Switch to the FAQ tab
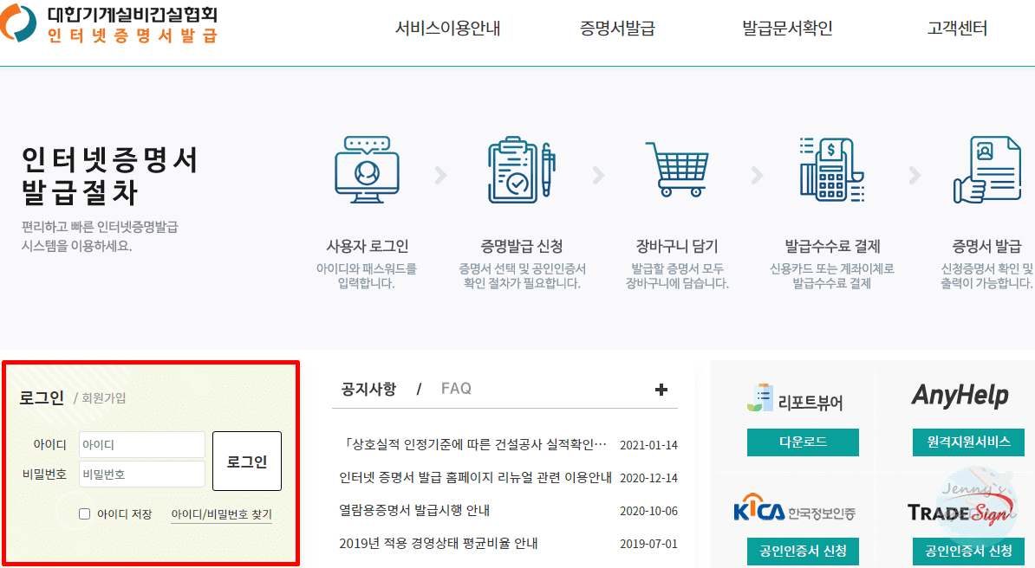1035x568 pixels. click(x=456, y=389)
